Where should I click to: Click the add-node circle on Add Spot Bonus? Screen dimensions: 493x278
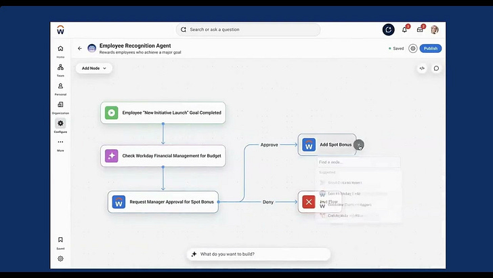tap(358, 145)
